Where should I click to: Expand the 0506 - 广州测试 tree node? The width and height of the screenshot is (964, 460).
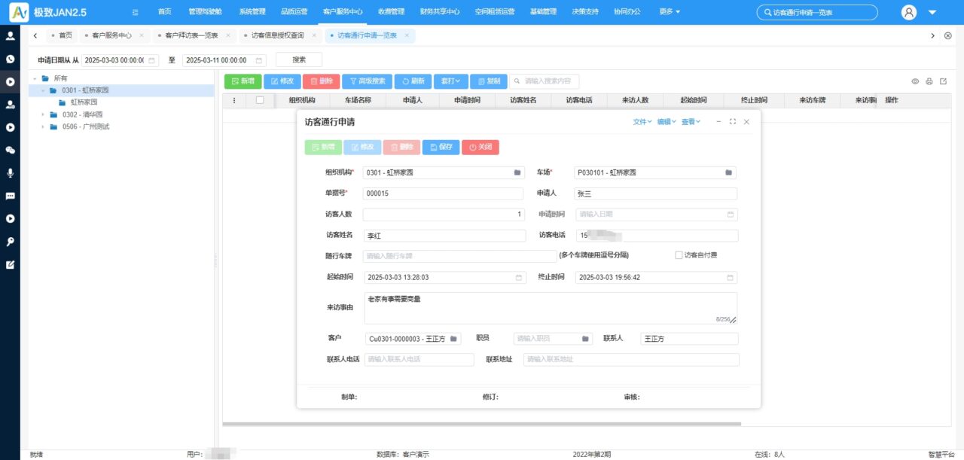[x=43, y=126]
